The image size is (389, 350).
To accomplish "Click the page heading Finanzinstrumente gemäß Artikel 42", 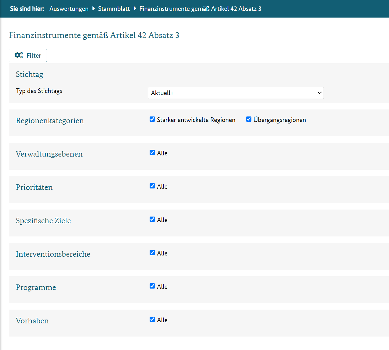I will click(x=94, y=35).
